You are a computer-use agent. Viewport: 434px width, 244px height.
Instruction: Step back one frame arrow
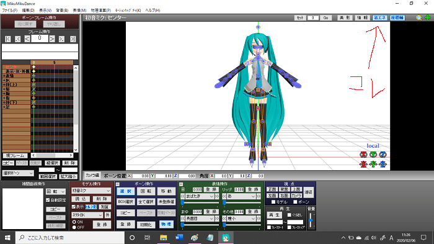(x=27, y=39)
